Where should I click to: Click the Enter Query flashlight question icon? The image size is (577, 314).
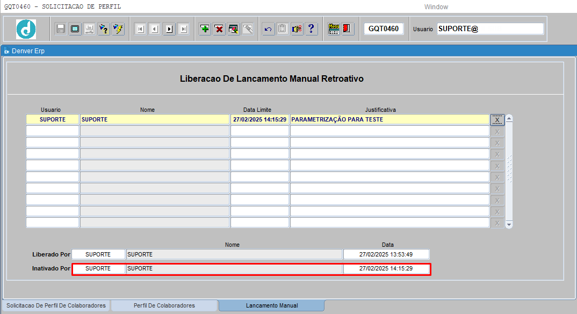pos(104,28)
